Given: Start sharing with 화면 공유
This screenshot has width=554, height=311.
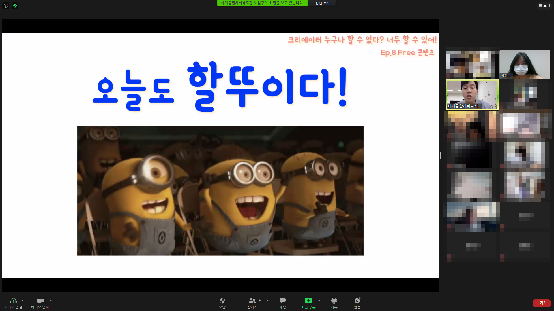Looking at the screenshot, I should point(308,303).
